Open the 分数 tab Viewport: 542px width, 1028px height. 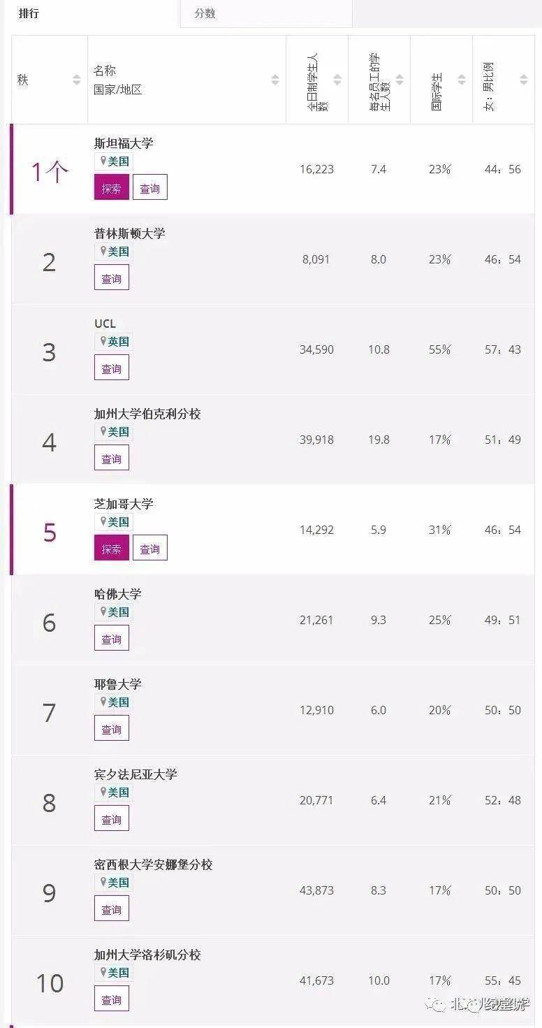(205, 14)
